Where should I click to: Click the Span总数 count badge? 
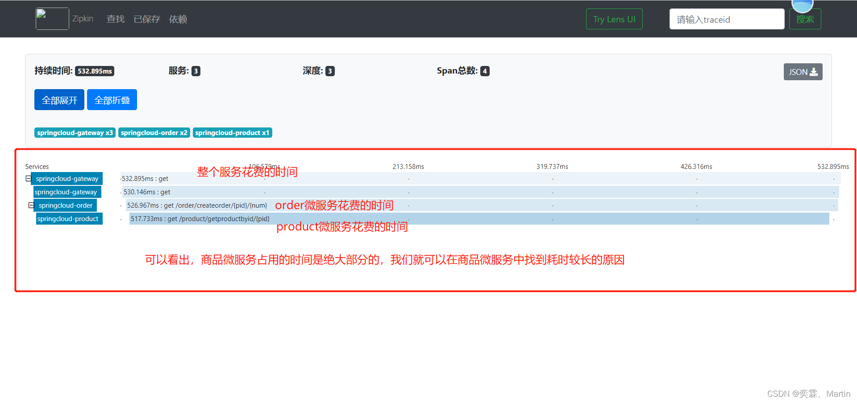click(x=485, y=71)
